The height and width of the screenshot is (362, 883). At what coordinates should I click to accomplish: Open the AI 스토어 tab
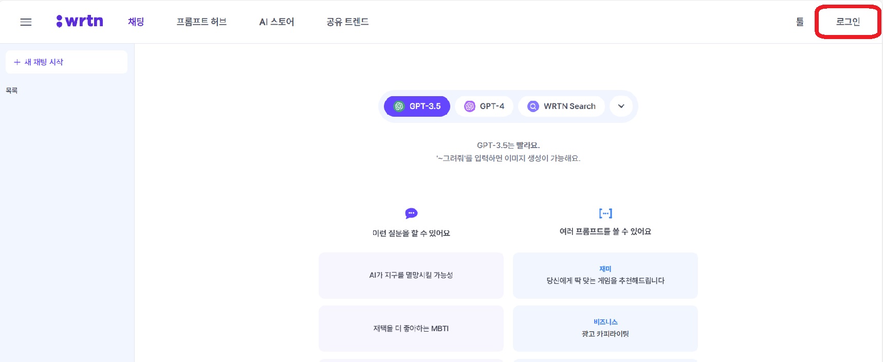click(277, 22)
